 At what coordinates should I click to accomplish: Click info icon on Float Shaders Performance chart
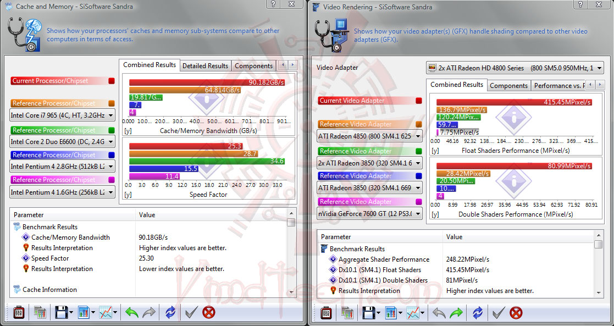click(513, 117)
